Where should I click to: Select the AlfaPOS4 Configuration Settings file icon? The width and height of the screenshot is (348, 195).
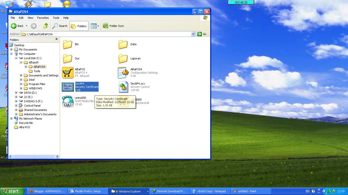click(123, 73)
